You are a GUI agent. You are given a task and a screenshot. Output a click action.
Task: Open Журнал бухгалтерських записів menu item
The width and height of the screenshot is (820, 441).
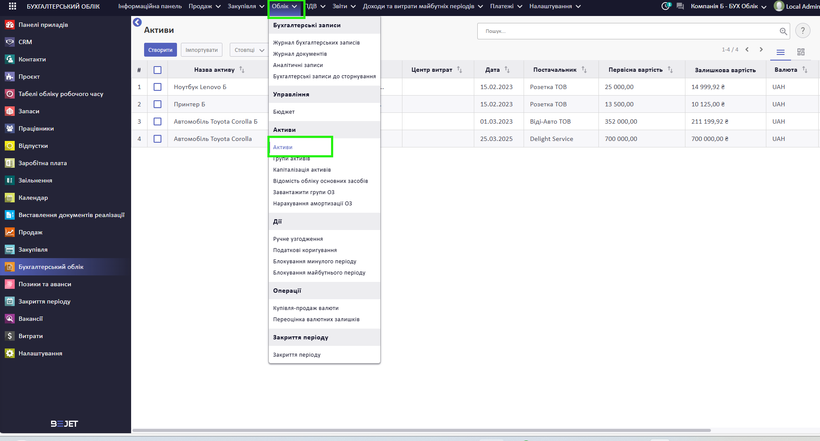(x=316, y=42)
